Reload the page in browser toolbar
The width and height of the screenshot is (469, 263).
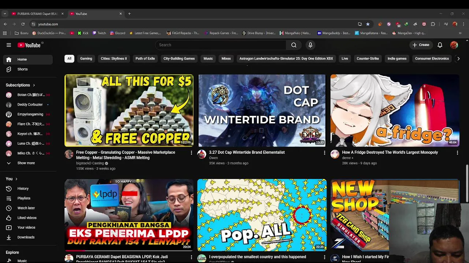pyautogui.click(x=23, y=24)
